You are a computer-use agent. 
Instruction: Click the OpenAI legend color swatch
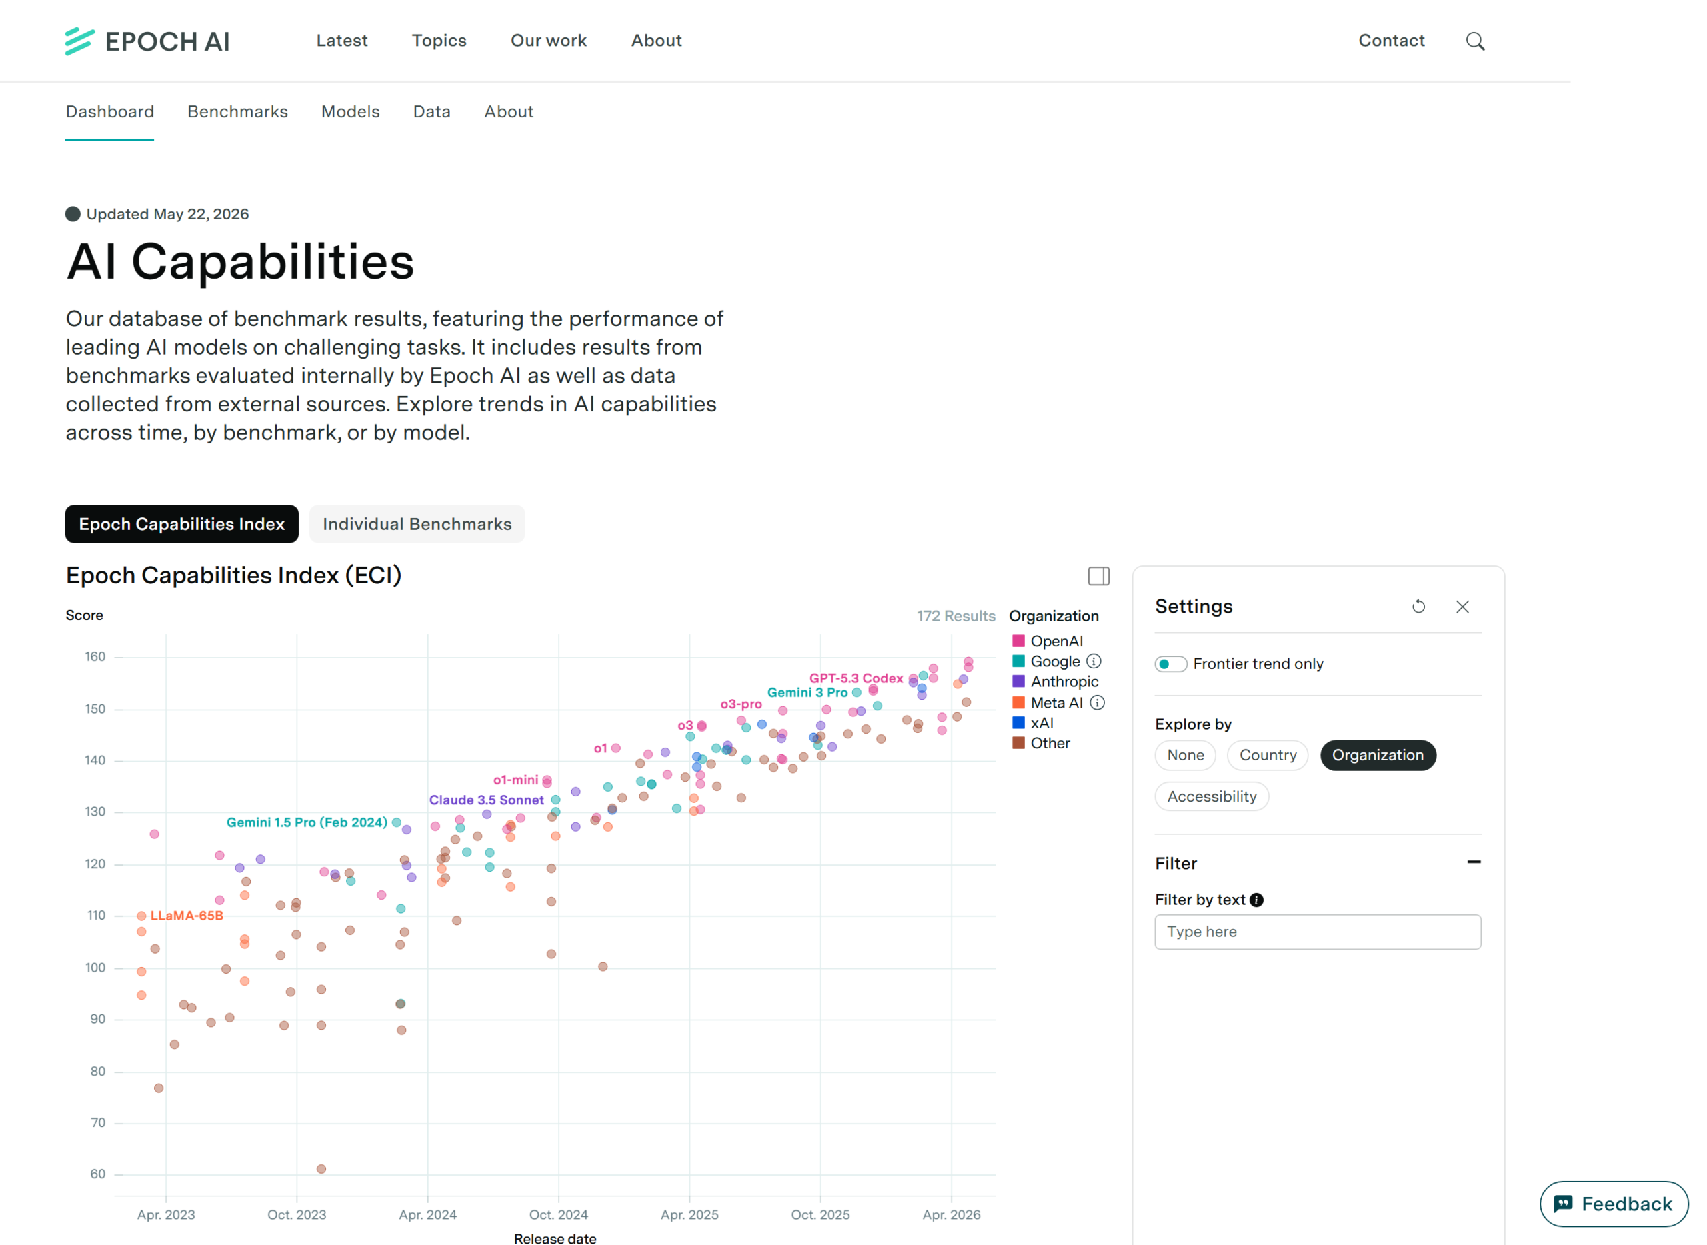click(x=1018, y=641)
